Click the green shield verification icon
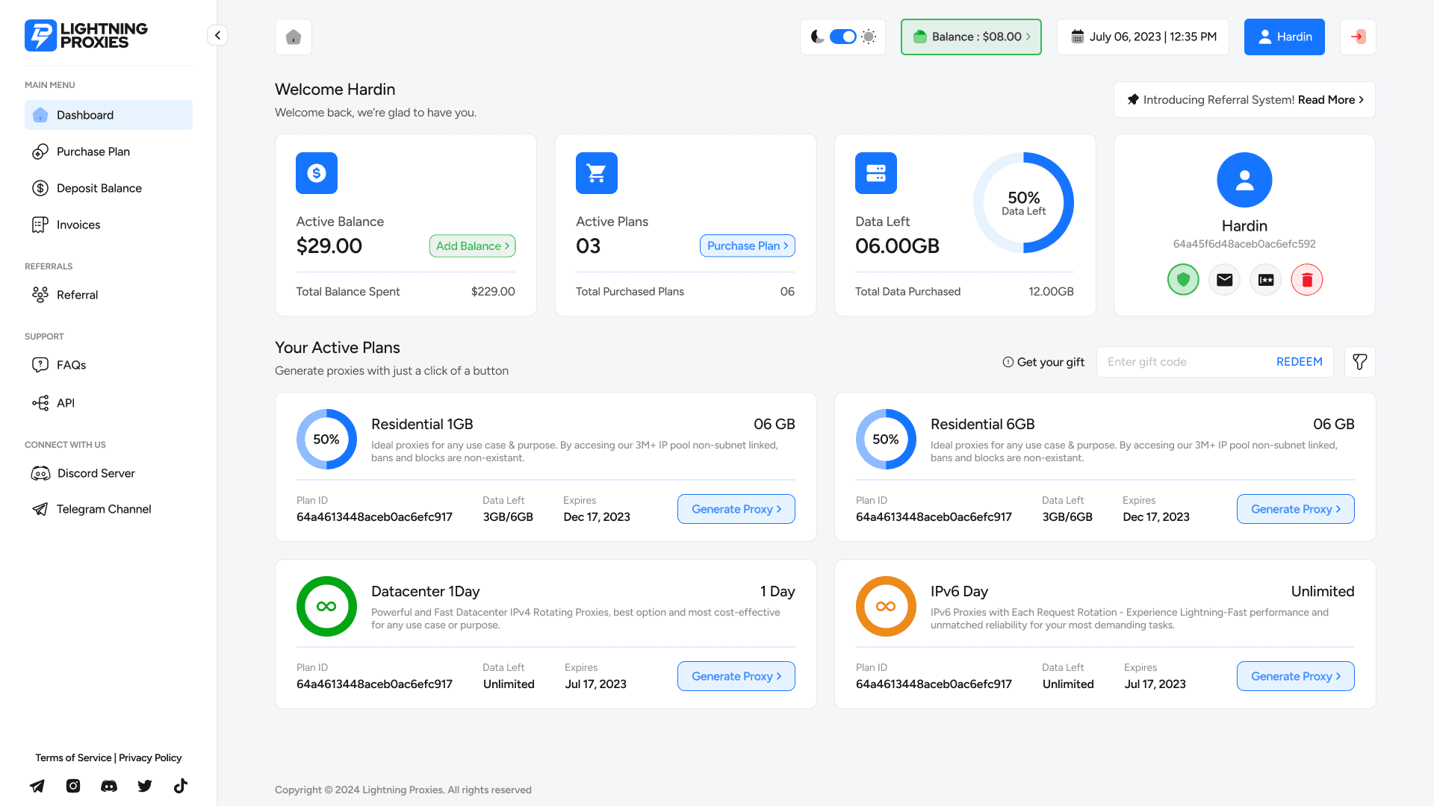1434x806 pixels. click(1183, 279)
